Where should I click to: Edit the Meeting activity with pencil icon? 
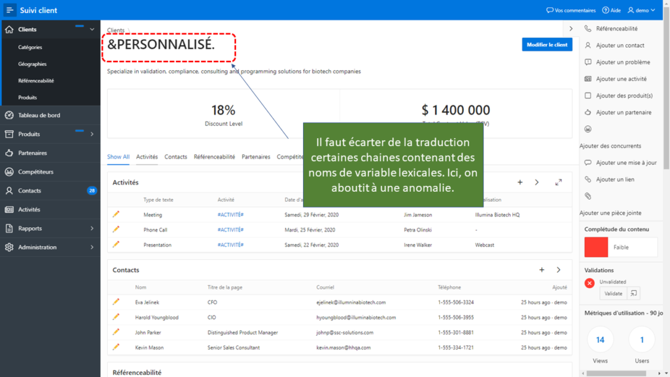[x=116, y=214]
